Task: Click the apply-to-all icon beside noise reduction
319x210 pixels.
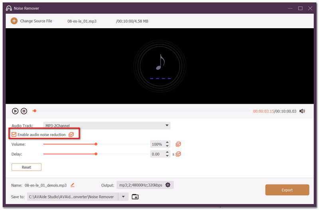Action: [71, 134]
